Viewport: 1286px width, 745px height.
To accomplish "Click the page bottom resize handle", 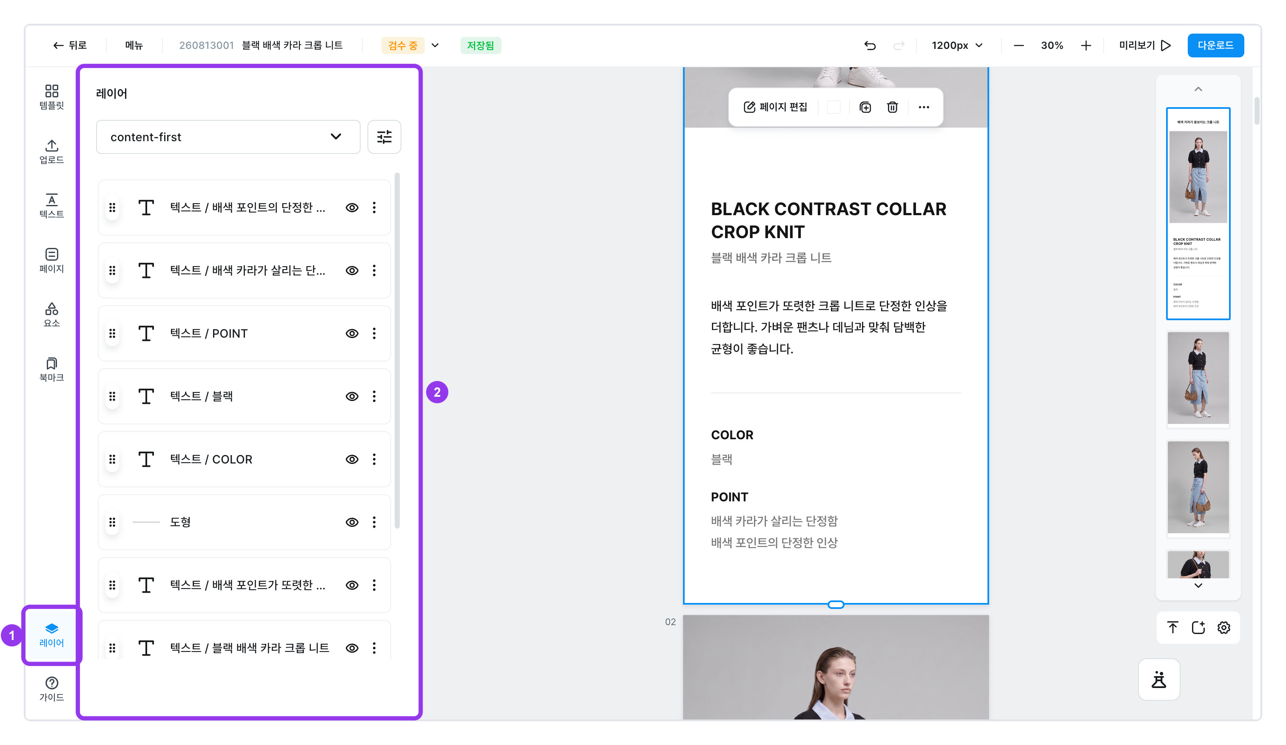I will (836, 605).
